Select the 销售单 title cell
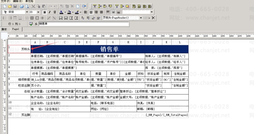The width and height of the screenshot is (254, 134). coord(109,49)
